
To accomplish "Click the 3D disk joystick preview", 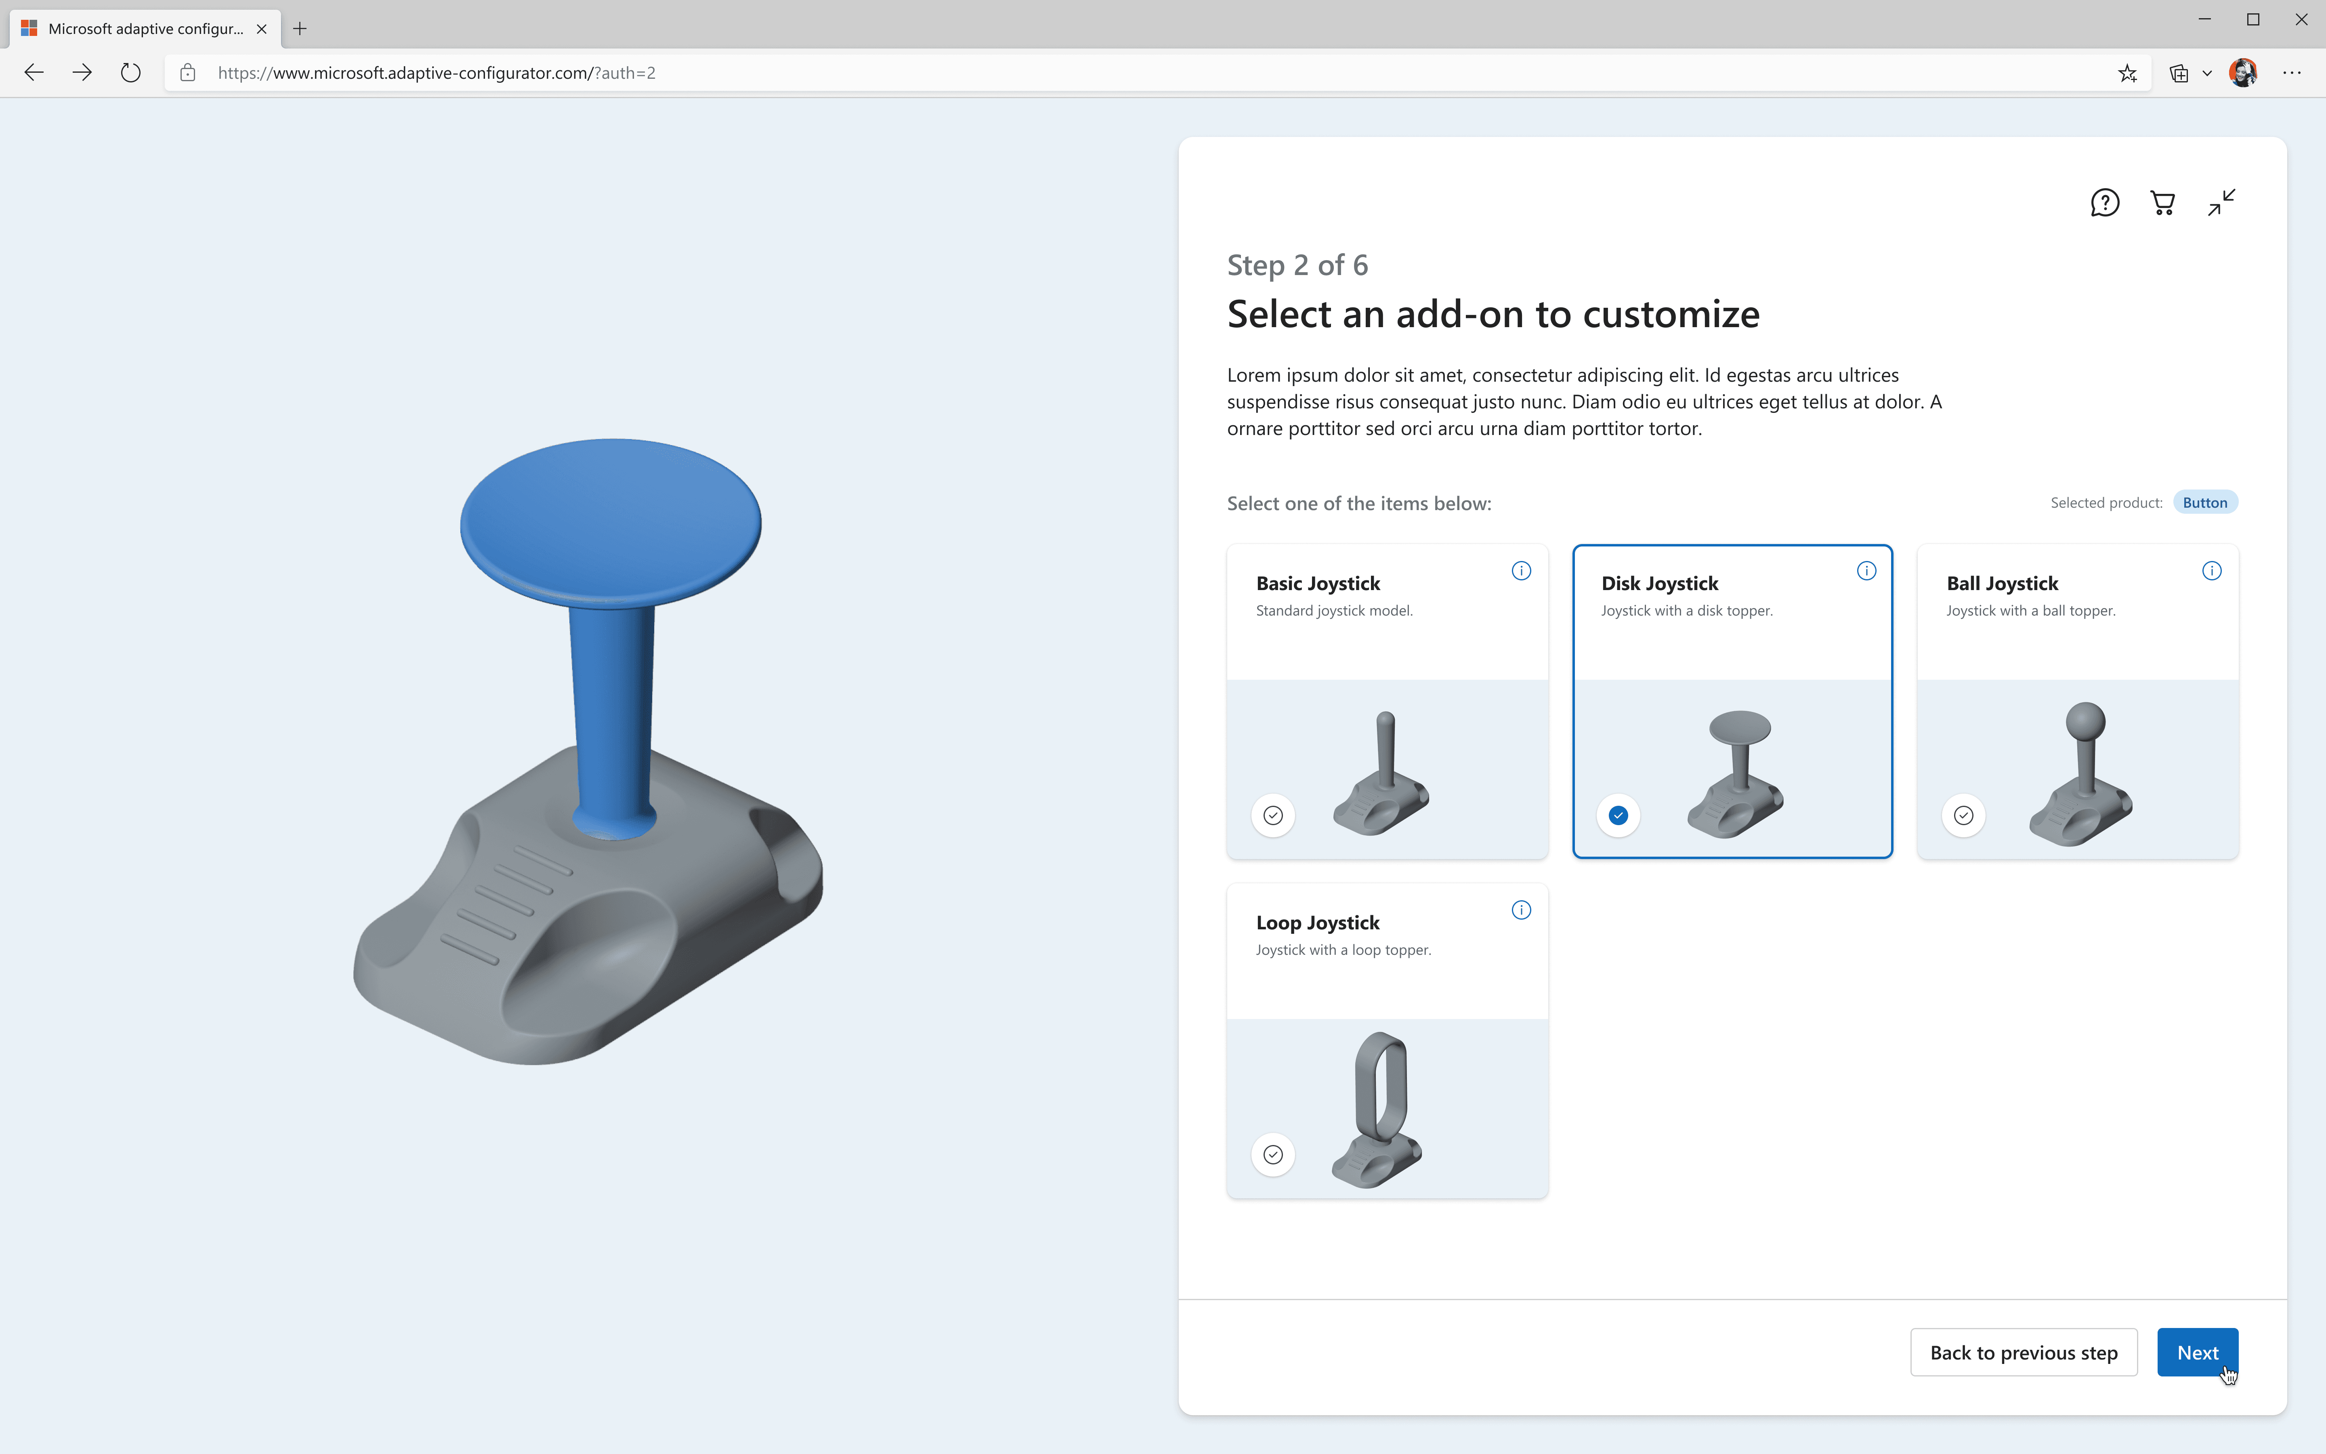I will tap(588, 752).
